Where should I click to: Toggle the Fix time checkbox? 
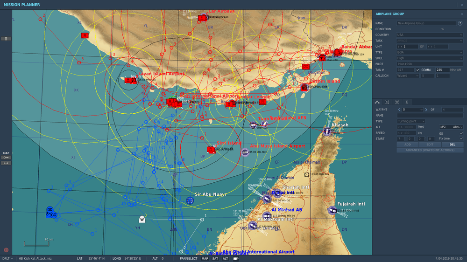(x=461, y=138)
